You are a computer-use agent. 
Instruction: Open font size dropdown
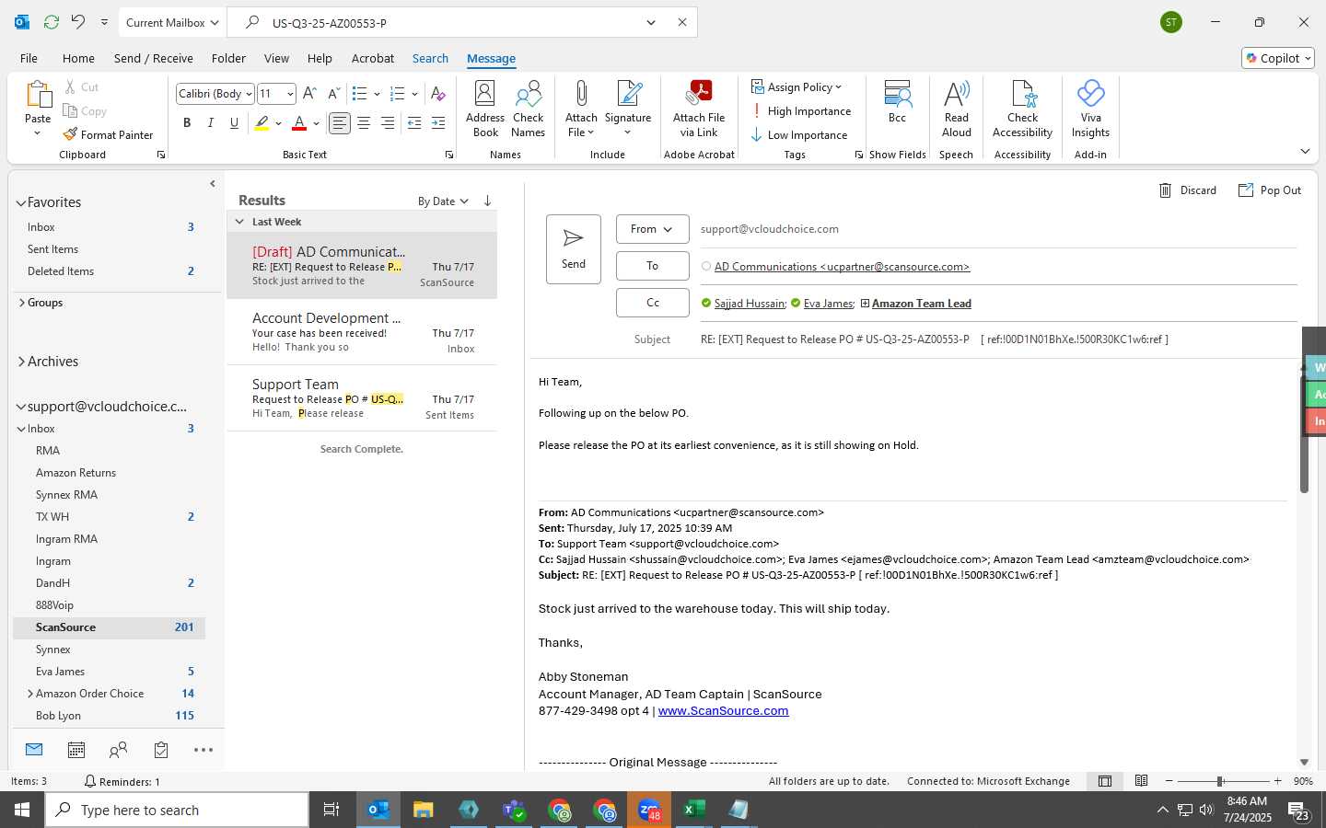[290, 94]
